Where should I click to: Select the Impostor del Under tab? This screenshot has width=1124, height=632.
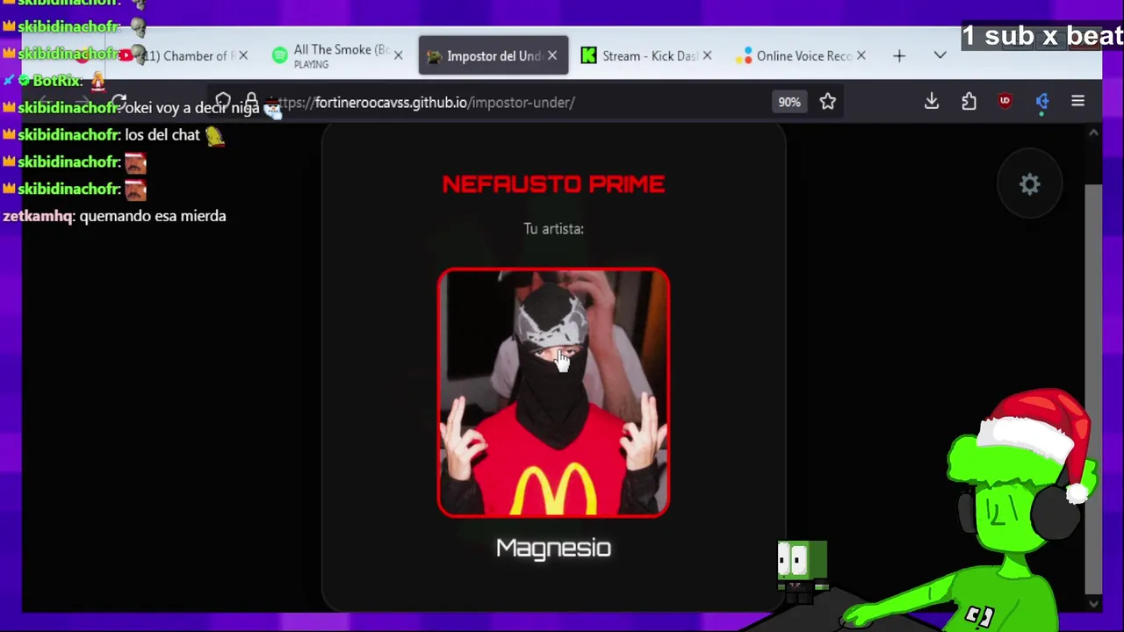tap(494, 56)
